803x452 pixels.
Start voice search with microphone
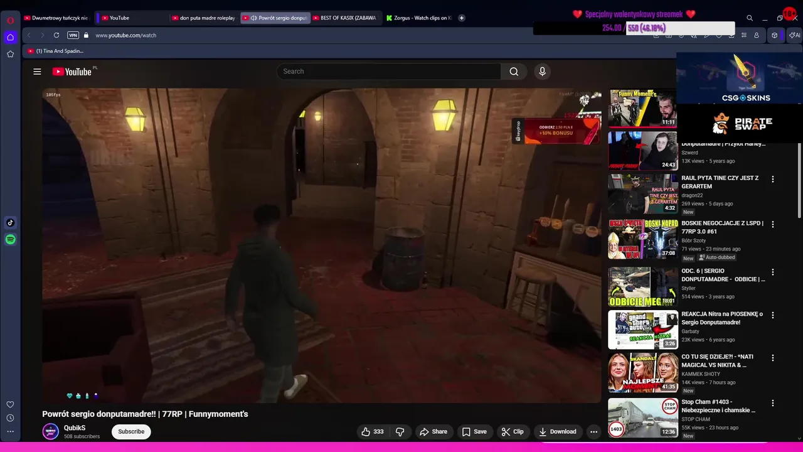click(x=543, y=72)
